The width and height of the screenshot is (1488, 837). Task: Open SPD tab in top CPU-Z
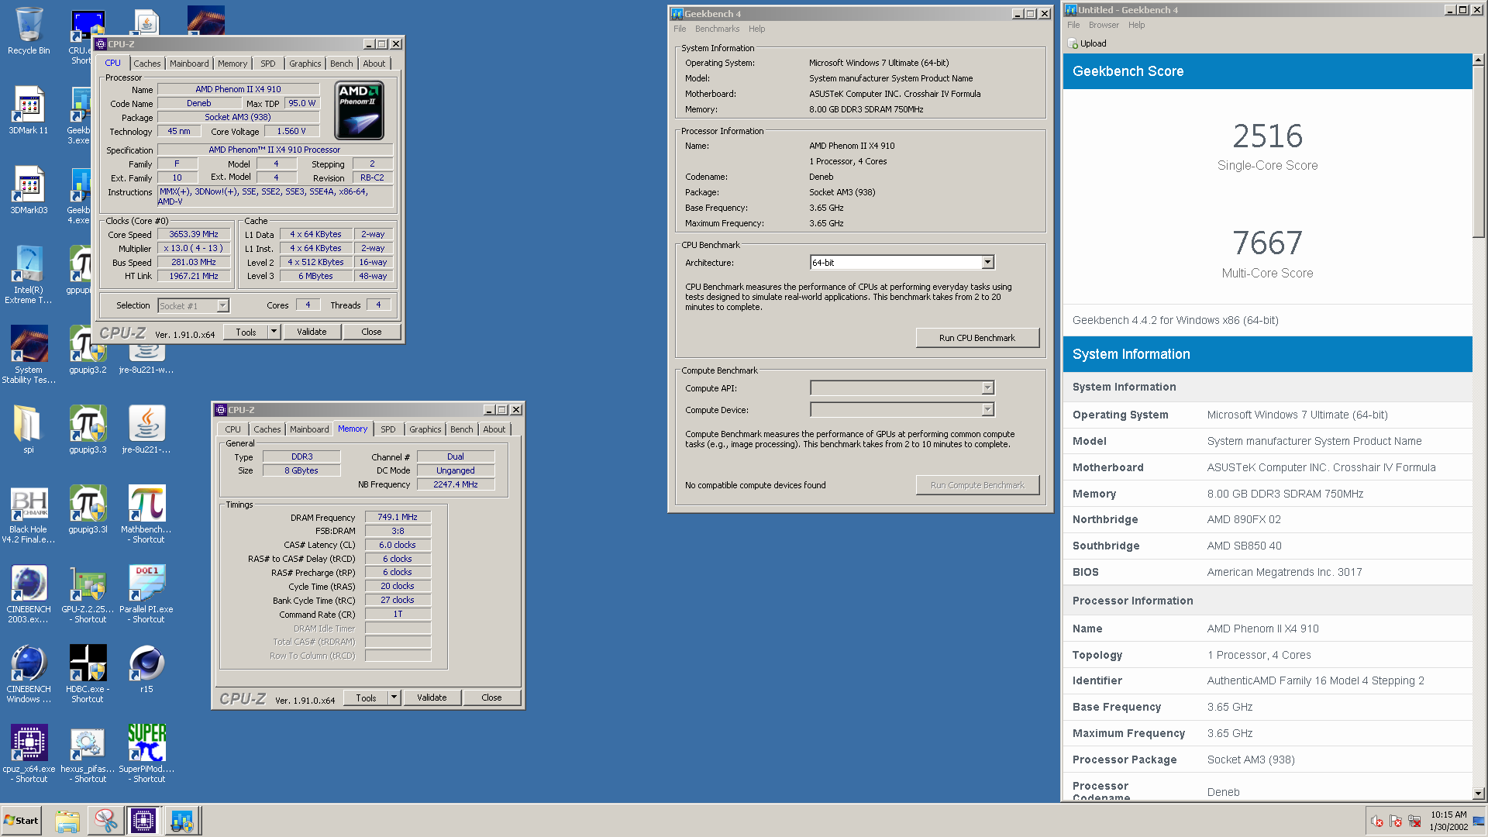point(267,64)
